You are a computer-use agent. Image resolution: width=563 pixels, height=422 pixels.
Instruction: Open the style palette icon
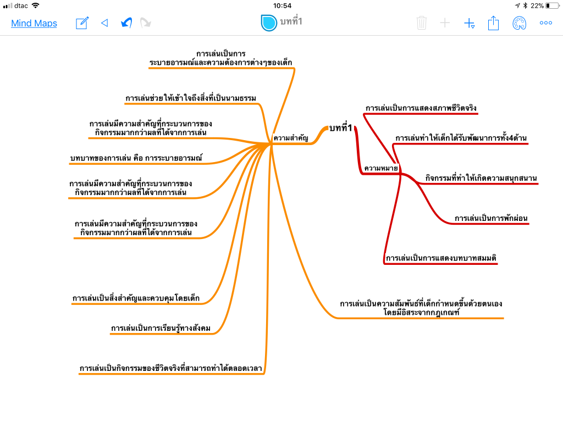(519, 23)
